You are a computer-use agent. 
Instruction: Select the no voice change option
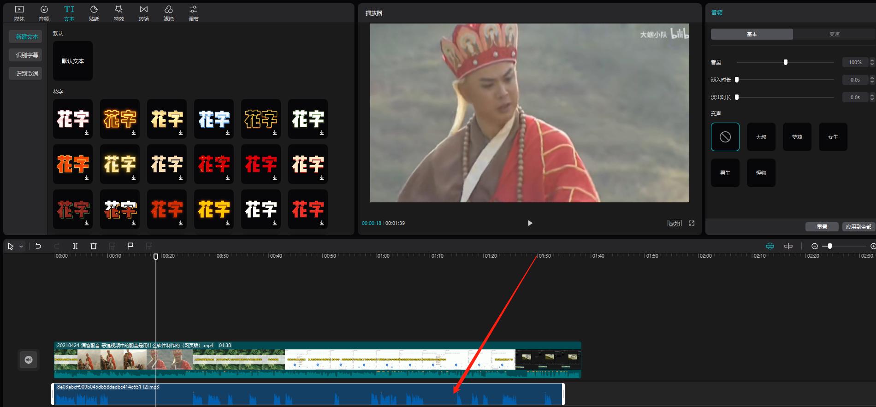(725, 137)
